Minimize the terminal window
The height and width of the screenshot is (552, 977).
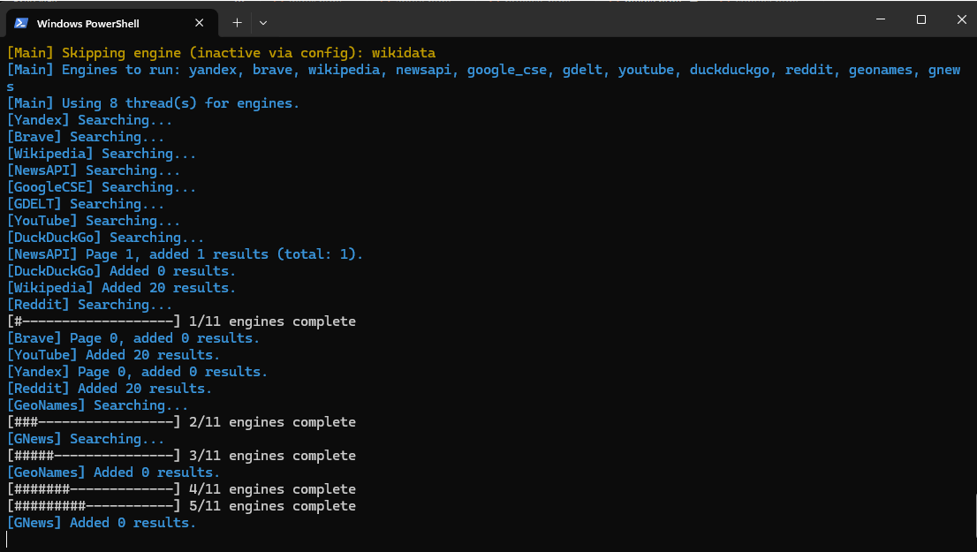pyautogui.click(x=880, y=19)
